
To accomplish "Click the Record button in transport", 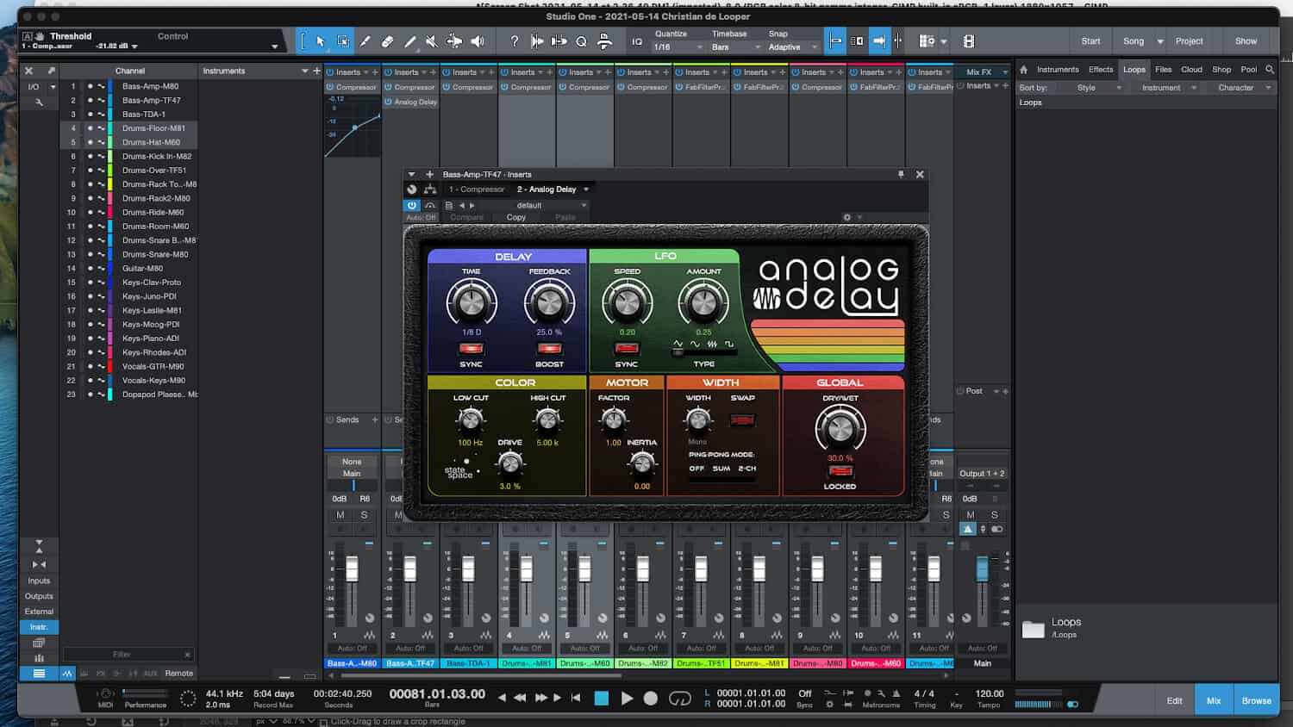I will [x=651, y=699].
